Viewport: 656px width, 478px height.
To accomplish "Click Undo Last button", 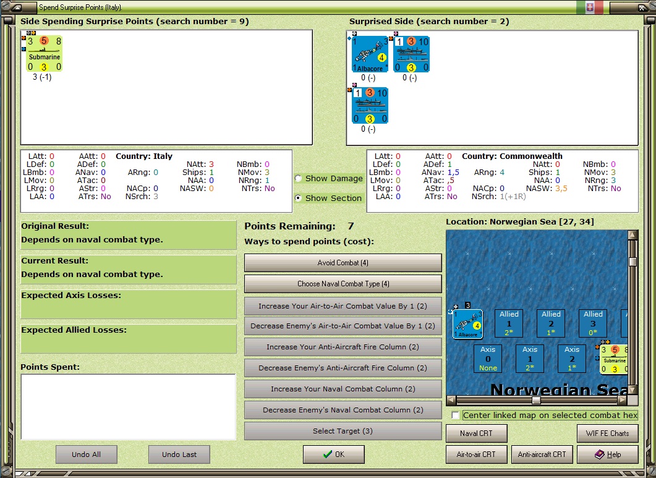I will (x=179, y=455).
